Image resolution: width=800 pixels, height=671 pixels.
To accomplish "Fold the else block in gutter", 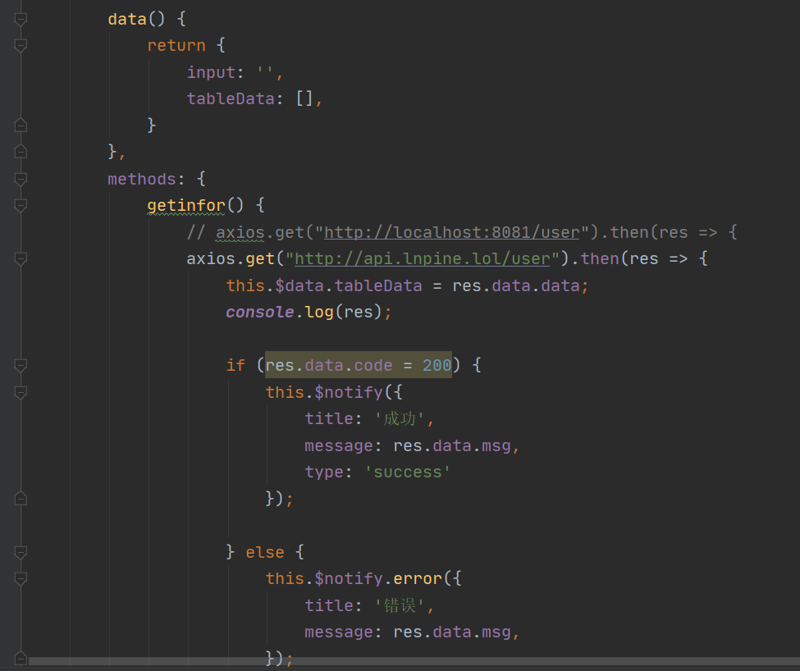I will pos(21,552).
